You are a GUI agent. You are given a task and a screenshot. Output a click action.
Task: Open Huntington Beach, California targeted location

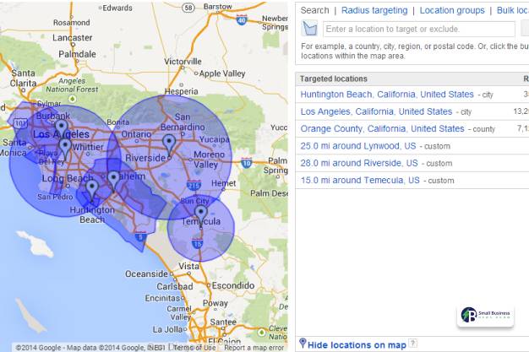[387, 95]
